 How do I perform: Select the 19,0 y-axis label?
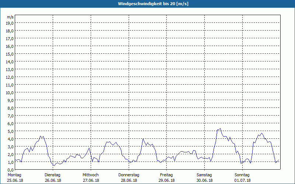pos(10,23)
